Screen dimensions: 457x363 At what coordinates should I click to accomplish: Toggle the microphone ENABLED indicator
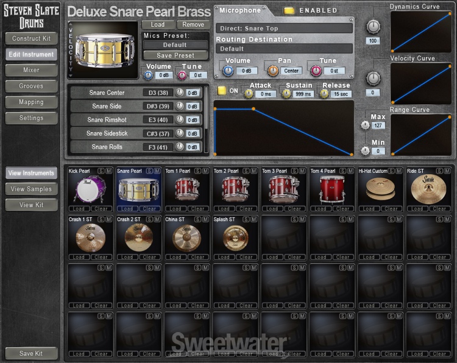tap(289, 10)
